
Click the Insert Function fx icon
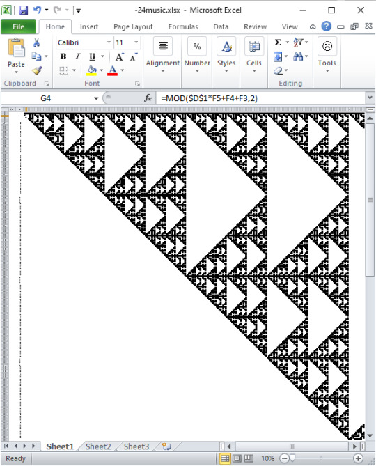[x=148, y=98]
